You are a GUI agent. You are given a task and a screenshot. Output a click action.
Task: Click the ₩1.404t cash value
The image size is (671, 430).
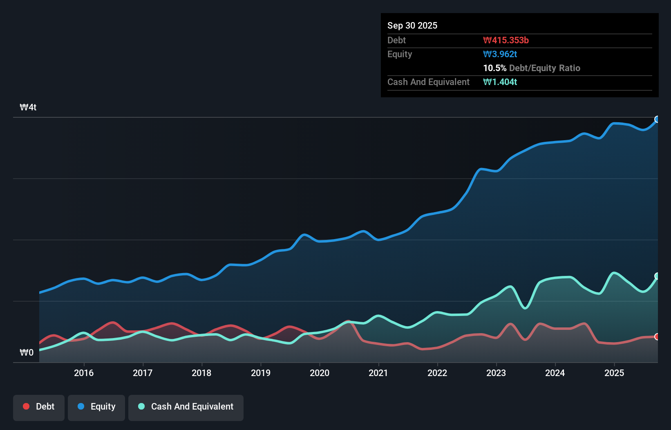pyautogui.click(x=500, y=82)
